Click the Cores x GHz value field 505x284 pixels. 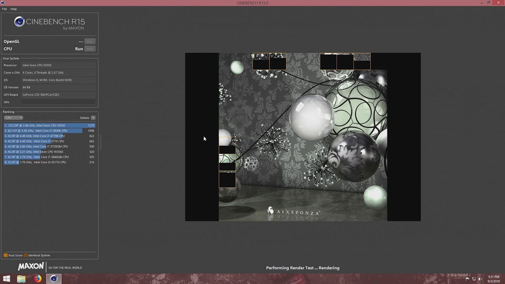[58, 73]
